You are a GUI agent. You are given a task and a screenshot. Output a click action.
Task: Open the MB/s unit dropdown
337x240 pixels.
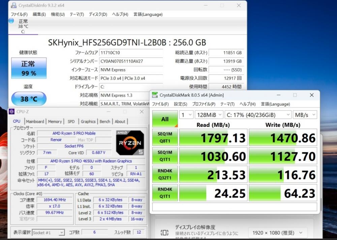[305, 115]
